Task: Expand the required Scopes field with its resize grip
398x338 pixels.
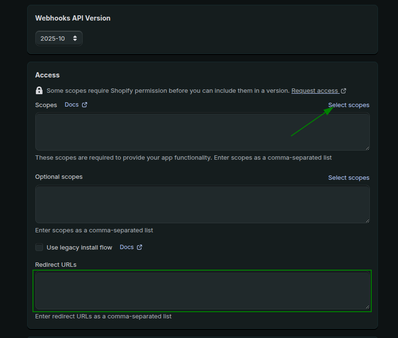Action: 366,148
